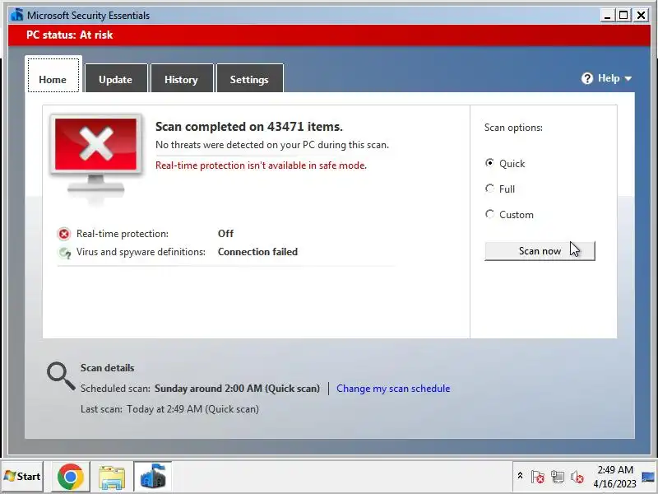The height and width of the screenshot is (494, 658).
Task: Open Windows Explorer folder icon in taskbar
Action: pyautogui.click(x=112, y=478)
